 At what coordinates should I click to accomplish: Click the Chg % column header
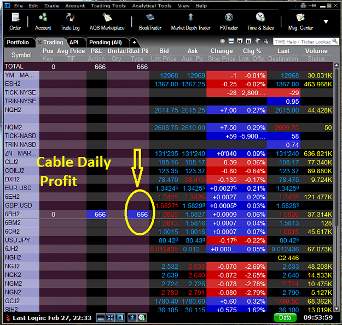[x=252, y=51]
